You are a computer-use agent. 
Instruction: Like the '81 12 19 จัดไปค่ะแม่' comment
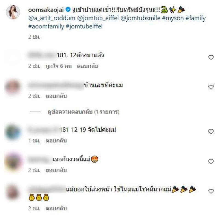[211, 132]
